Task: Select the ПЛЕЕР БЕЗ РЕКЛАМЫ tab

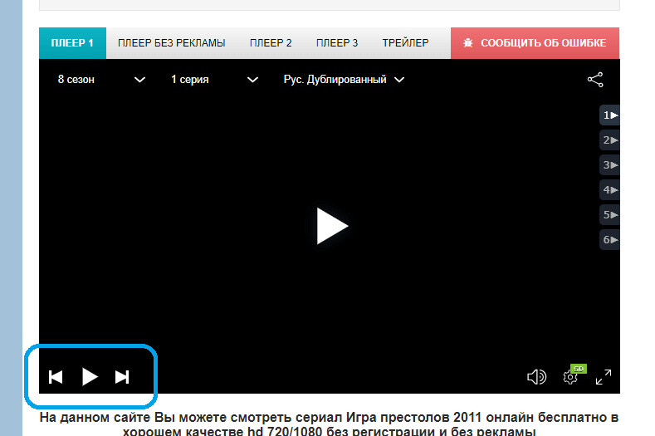Action: 171,43
